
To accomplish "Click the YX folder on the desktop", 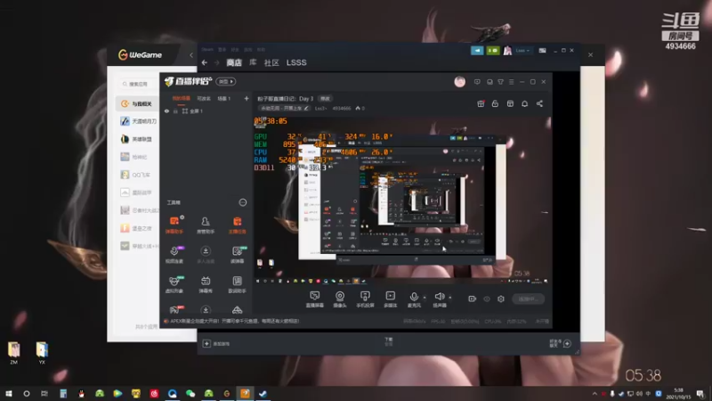I will [x=42, y=353].
